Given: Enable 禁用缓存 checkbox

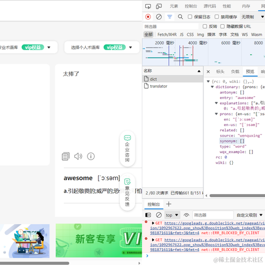Looking at the screenshot, I should [x=217, y=17].
